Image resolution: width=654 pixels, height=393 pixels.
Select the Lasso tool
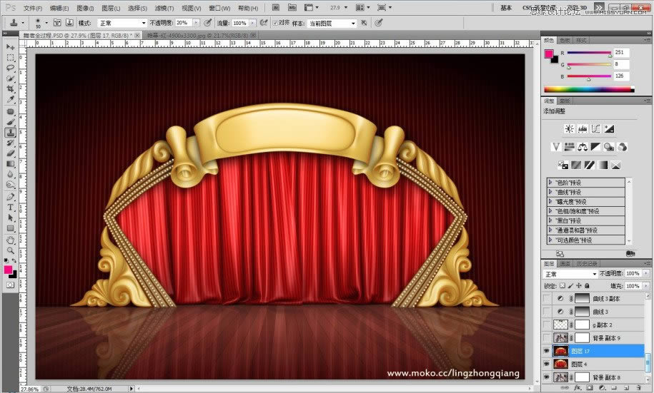[11, 67]
